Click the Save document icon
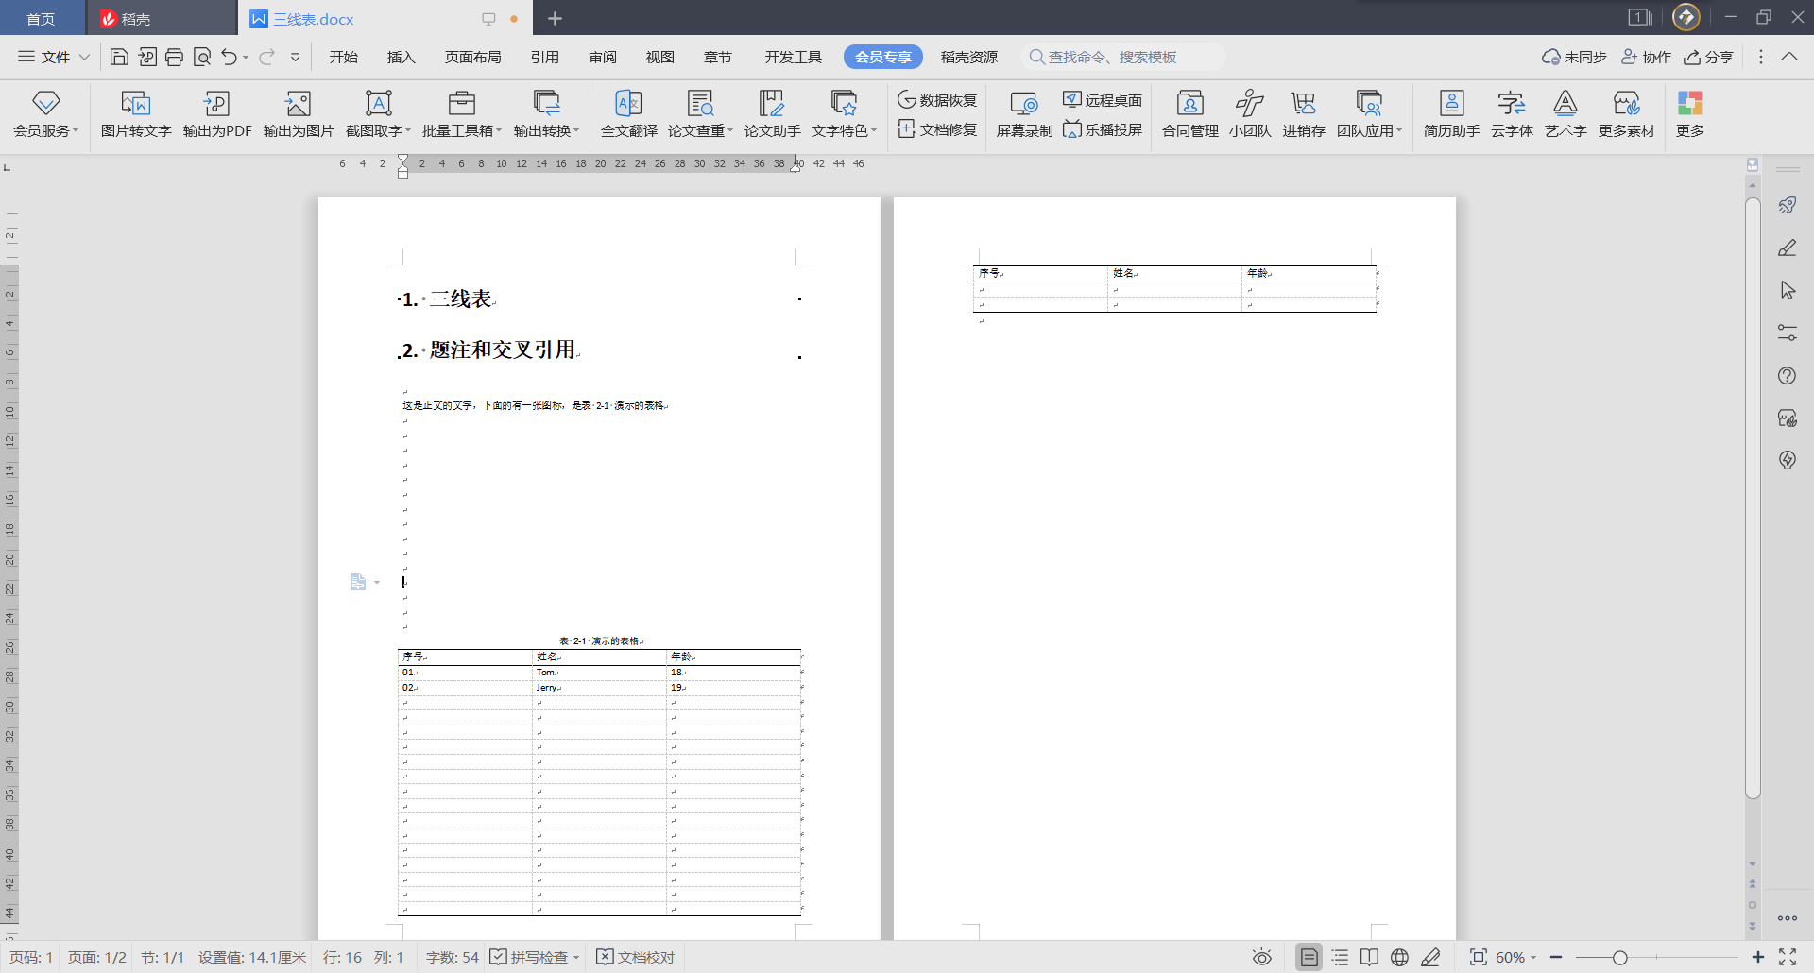This screenshot has height=973, width=1814. pyautogui.click(x=119, y=57)
